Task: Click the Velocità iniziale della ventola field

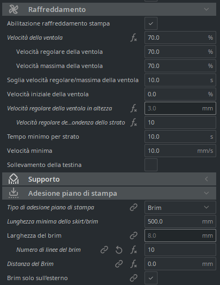Action: coord(180,94)
